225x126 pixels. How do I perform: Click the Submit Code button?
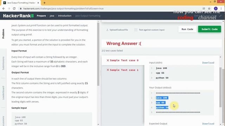point(210,29)
